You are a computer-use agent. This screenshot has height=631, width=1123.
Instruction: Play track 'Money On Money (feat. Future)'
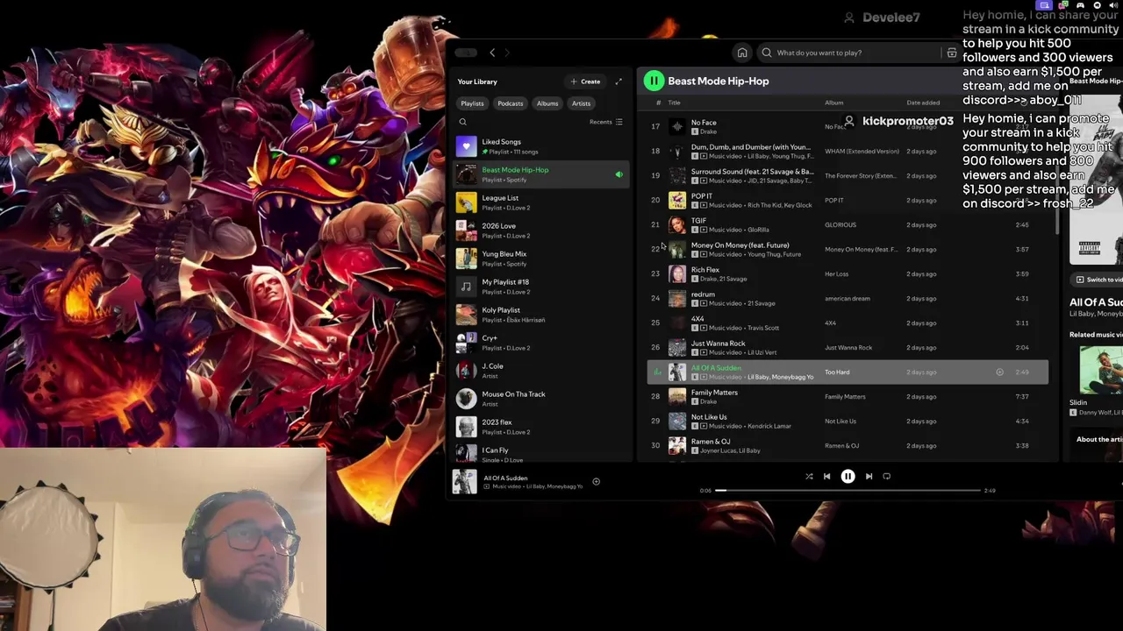848,249
